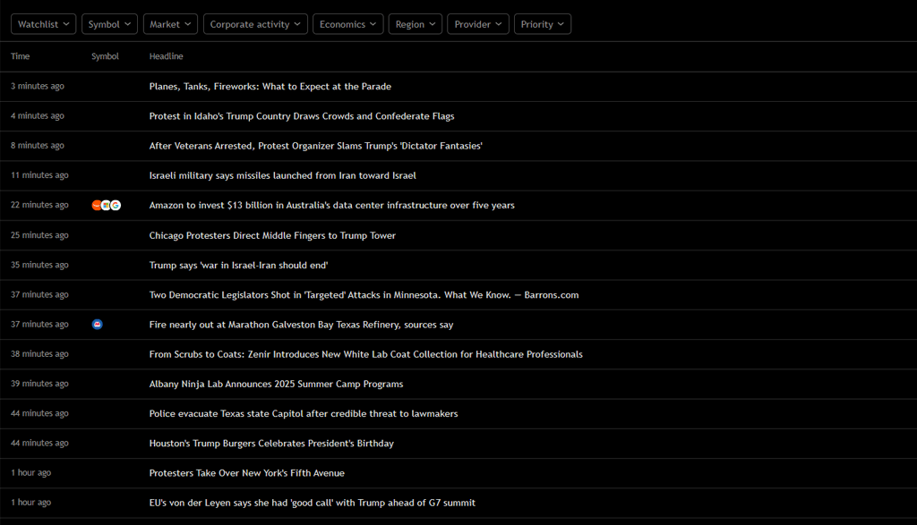Click the Time column header
Viewport: 917px width, 525px height.
pos(21,56)
